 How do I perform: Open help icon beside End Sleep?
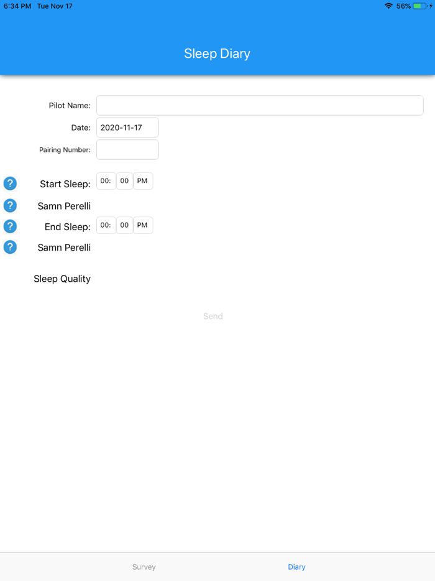10,226
